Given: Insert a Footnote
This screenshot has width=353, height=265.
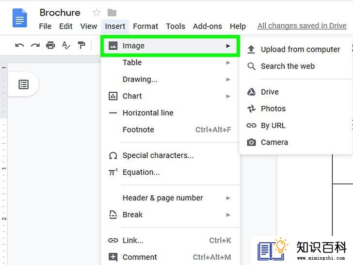Looking at the screenshot, I should pyautogui.click(x=170, y=130).
